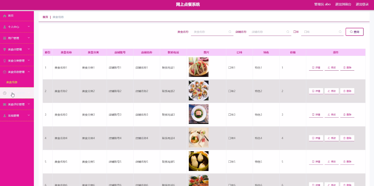Click the shop icon for 美食店管理

[4, 49]
